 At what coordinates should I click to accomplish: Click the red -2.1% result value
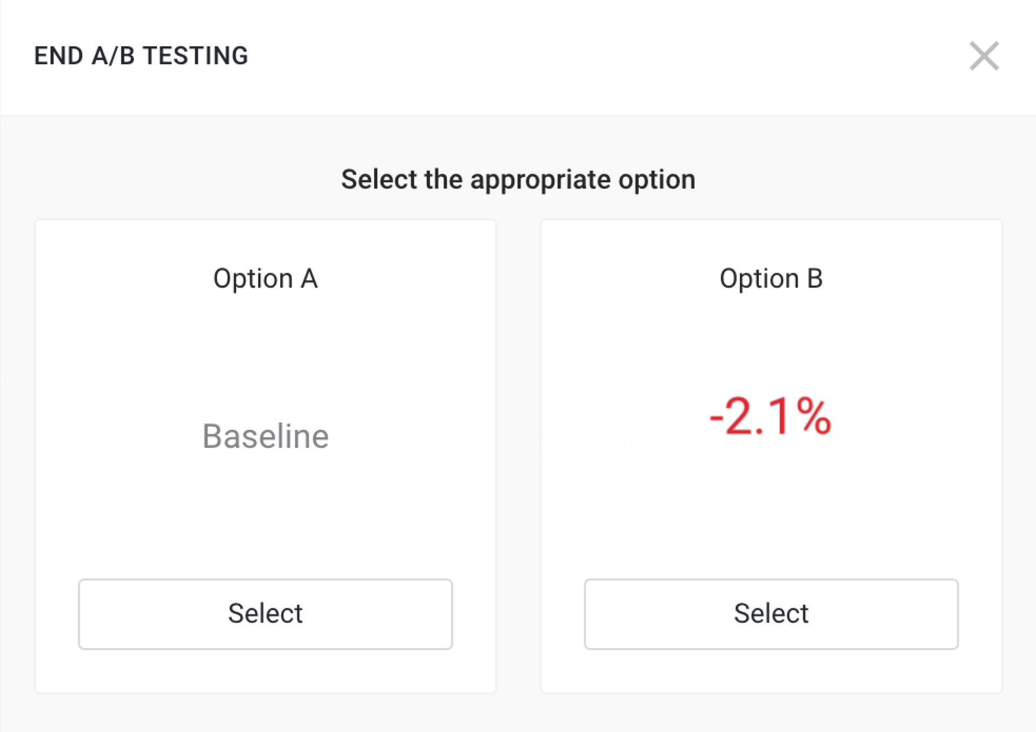click(770, 415)
